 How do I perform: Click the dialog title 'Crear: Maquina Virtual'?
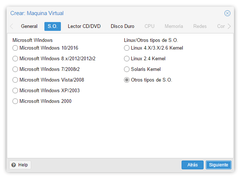coord(37,13)
